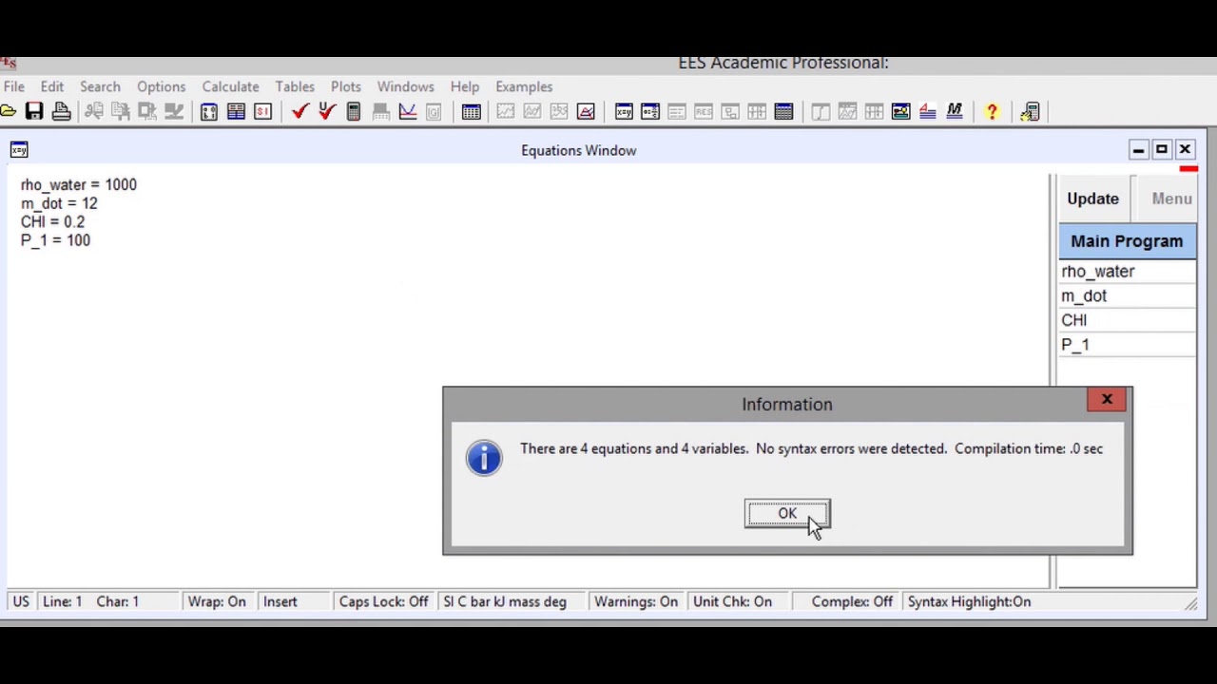
Task: Select CHI in variable list
Action: click(x=1127, y=320)
